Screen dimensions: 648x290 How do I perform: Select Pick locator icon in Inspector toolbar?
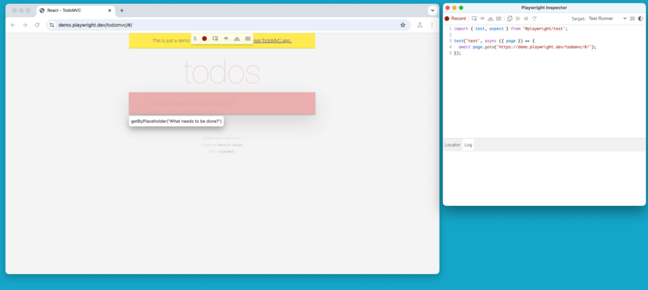tap(475, 18)
